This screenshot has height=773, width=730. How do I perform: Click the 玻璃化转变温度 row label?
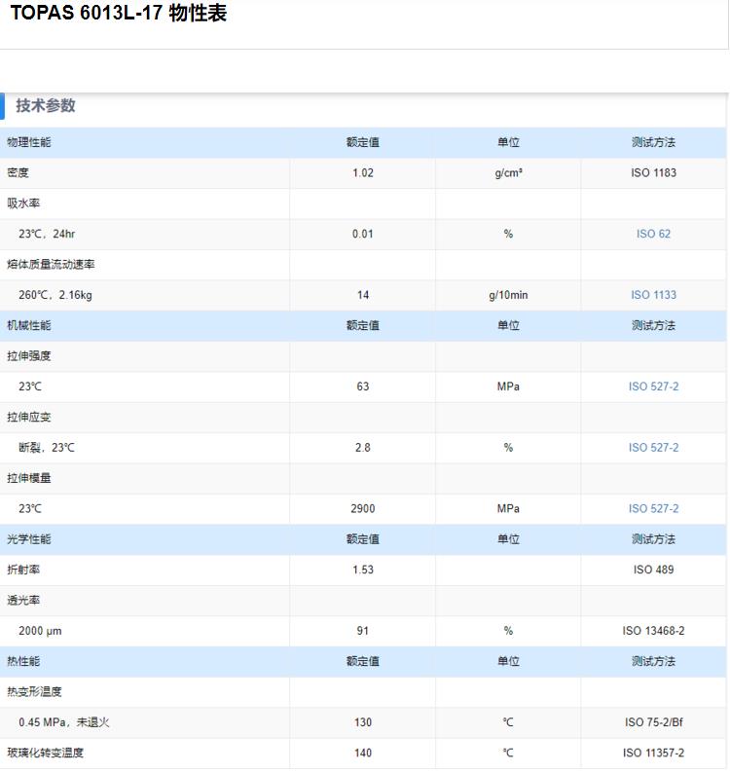pos(46,753)
